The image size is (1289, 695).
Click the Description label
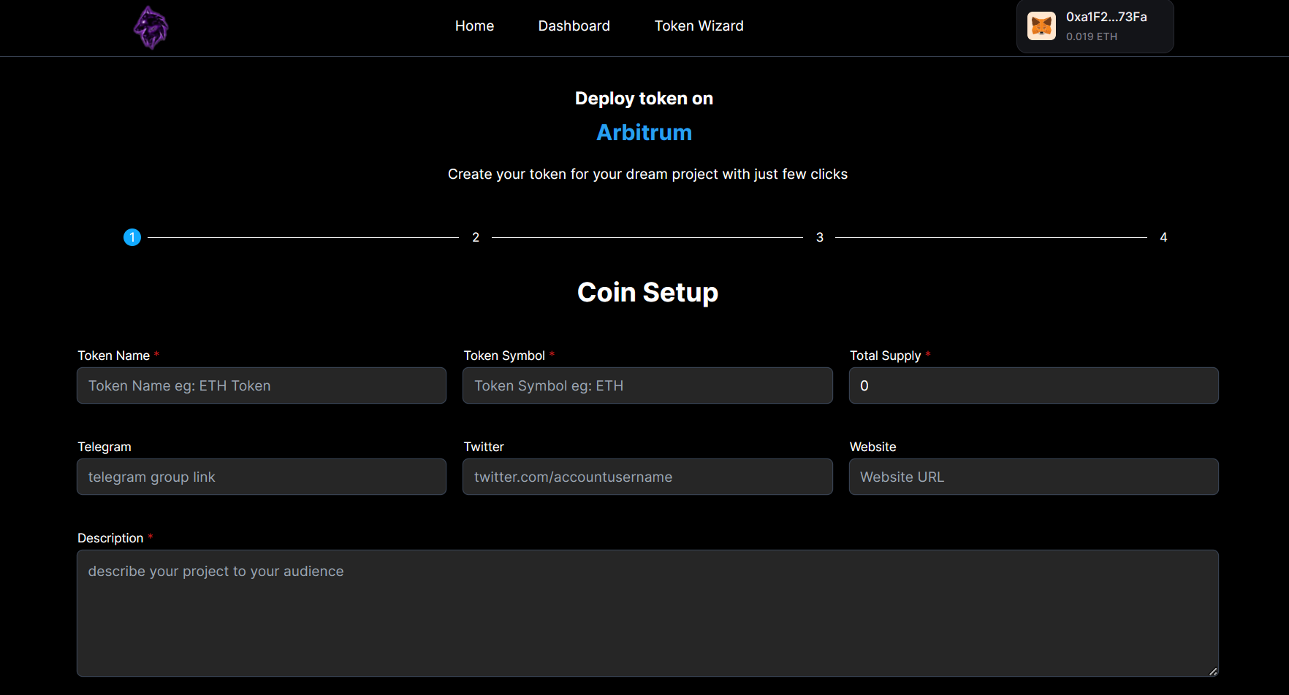coord(110,538)
